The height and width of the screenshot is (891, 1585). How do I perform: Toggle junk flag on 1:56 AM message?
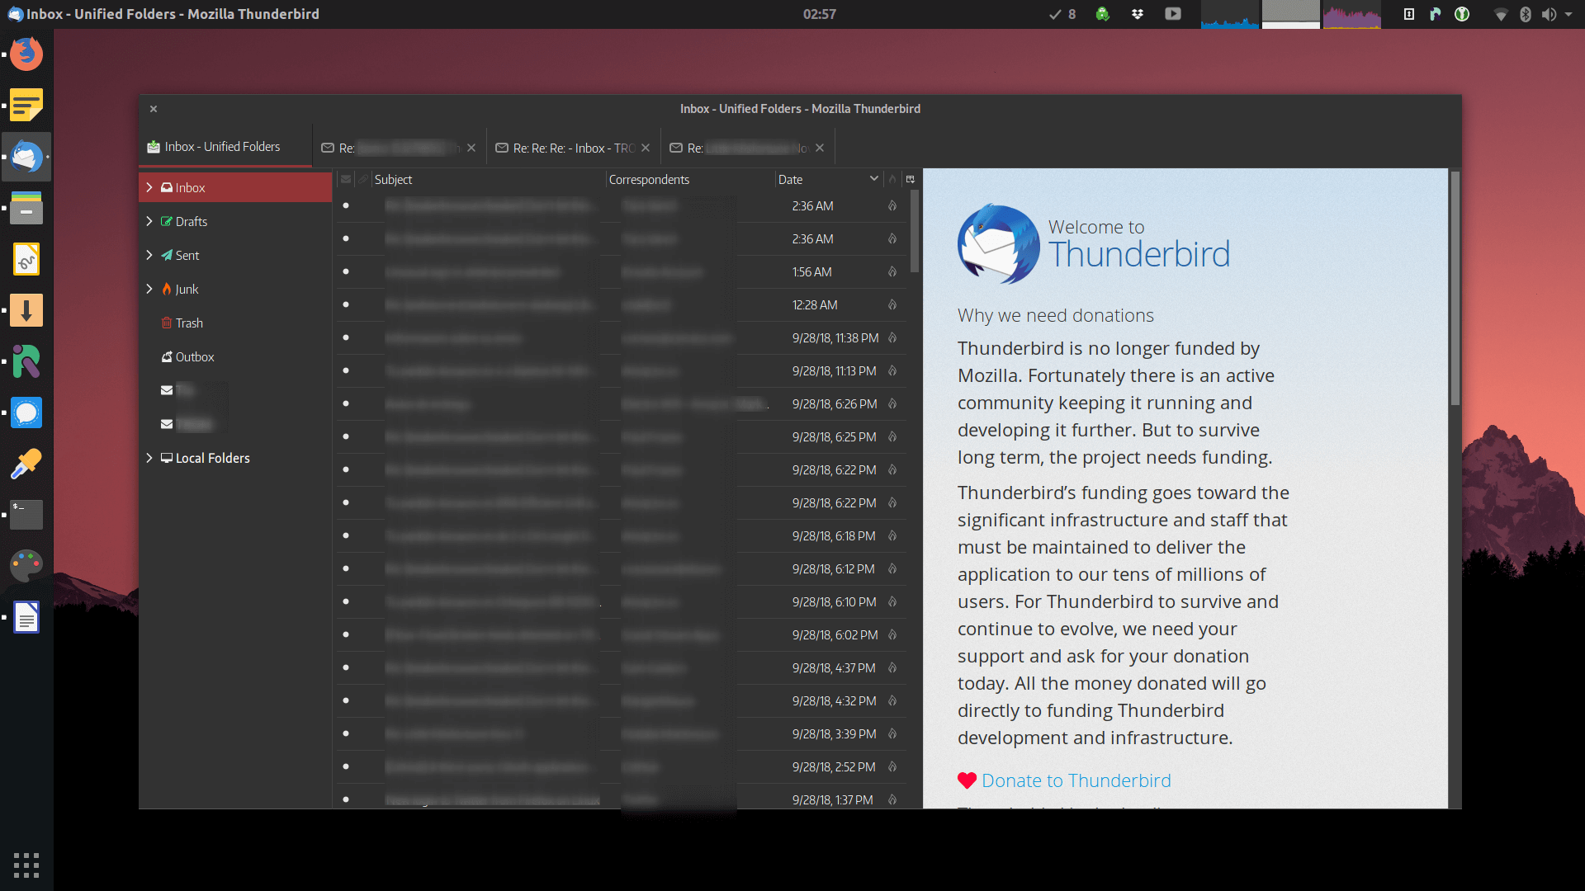click(x=892, y=271)
